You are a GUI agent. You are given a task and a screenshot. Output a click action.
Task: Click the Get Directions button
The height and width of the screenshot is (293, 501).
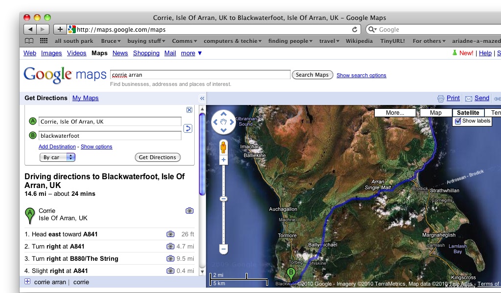pyautogui.click(x=157, y=157)
